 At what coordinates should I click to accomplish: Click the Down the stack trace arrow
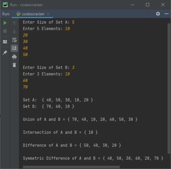[14, 31]
